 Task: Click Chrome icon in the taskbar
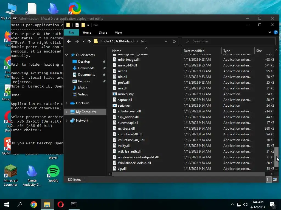pyautogui.click(x=33, y=205)
